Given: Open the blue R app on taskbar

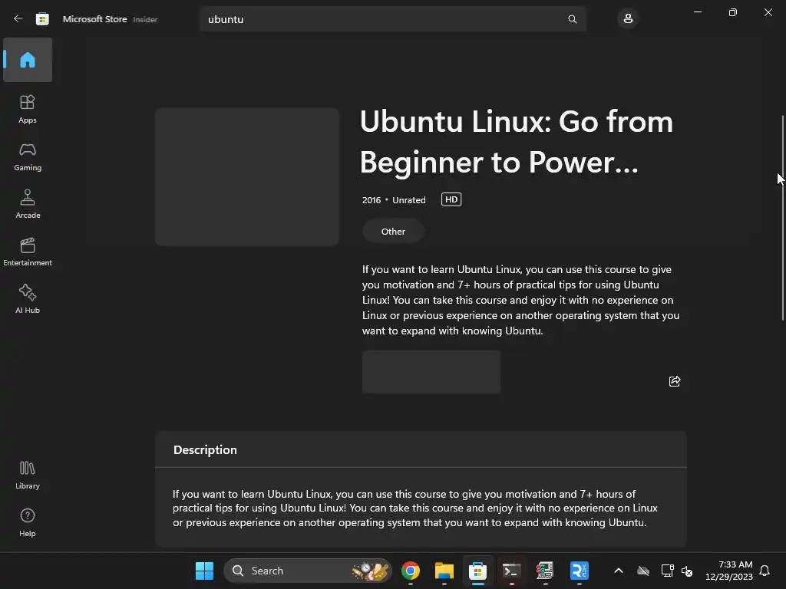Looking at the screenshot, I should (x=579, y=571).
